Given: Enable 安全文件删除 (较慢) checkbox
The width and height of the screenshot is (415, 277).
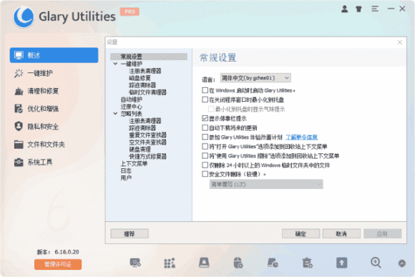Looking at the screenshot, I should 205,174.
